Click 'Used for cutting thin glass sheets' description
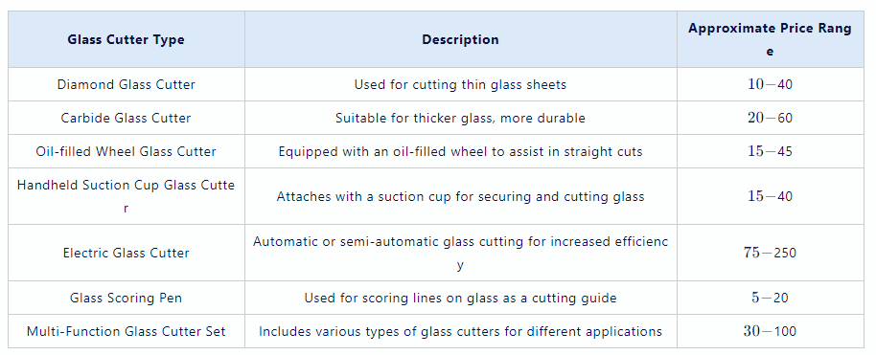Viewport: 876px width, 355px height. coord(460,85)
